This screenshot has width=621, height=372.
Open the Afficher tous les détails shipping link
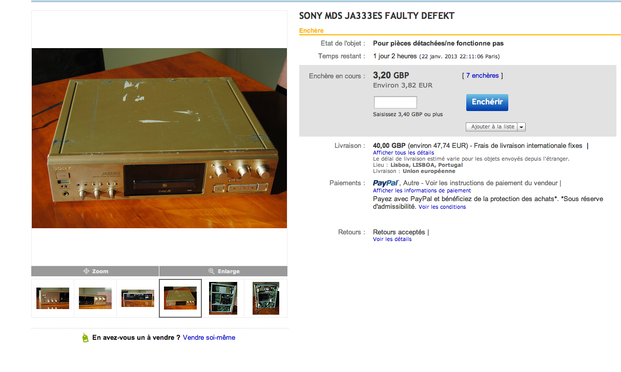tap(404, 152)
